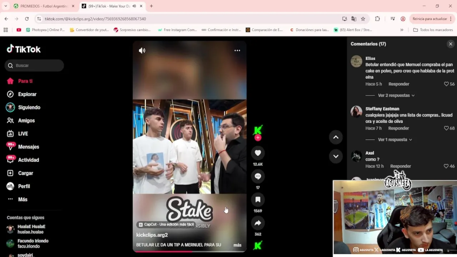Open Elias's profile avatar
The width and height of the screenshot is (457, 257).
click(x=356, y=61)
